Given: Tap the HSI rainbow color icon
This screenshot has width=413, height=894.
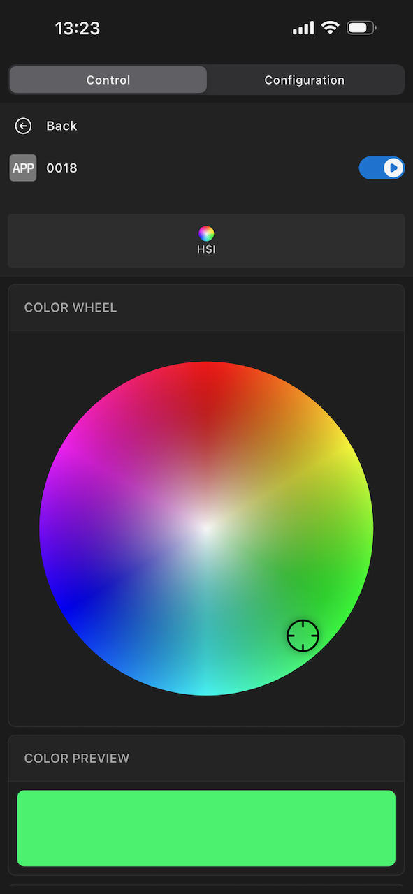Looking at the screenshot, I should click(x=206, y=233).
